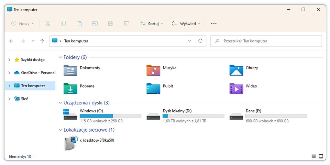Click the Przeszukaj: Ten komputer search field
The image size is (330, 165).
[x=266, y=41]
